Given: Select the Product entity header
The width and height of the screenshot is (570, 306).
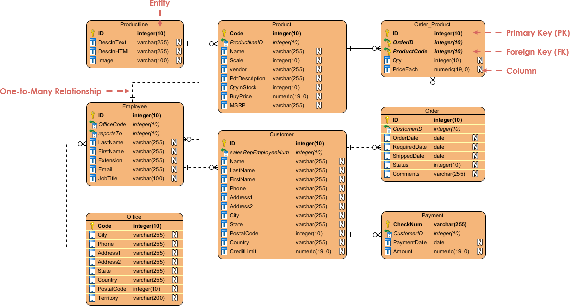Looking at the screenshot, I should pyautogui.click(x=282, y=24).
